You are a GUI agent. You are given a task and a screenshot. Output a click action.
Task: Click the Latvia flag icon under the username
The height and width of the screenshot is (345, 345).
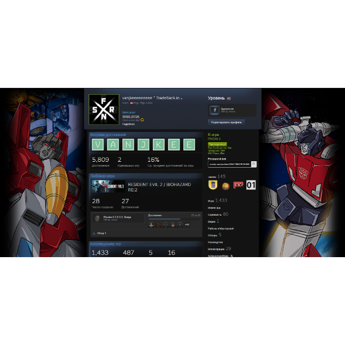click(x=132, y=103)
